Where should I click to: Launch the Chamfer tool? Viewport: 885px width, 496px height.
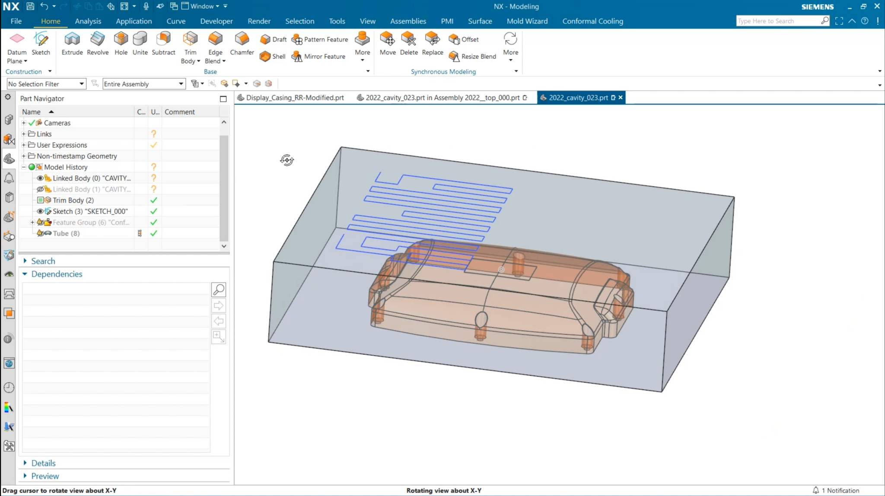tap(241, 42)
